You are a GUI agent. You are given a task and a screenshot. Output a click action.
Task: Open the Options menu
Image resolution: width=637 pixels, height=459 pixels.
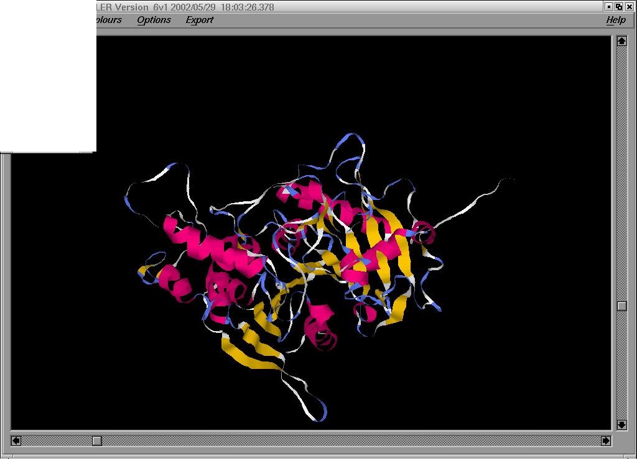coord(154,20)
